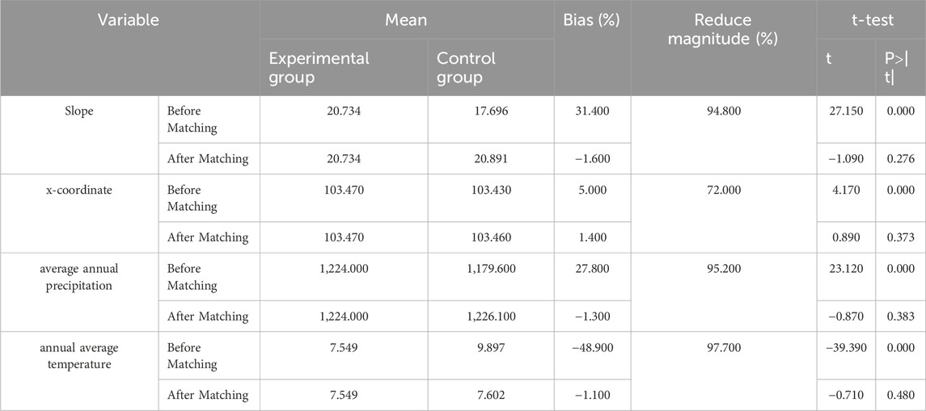This screenshot has width=926, height=411.
Task: Select the 31.400 bias value
Action: coord(592,111)
